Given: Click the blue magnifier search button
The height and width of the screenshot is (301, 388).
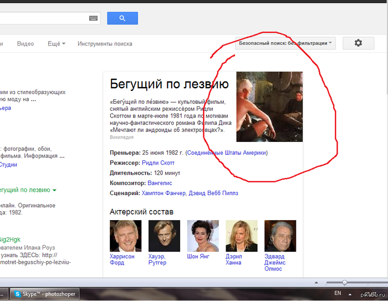Looking at the screenshot, I should (x=122, y=18).
